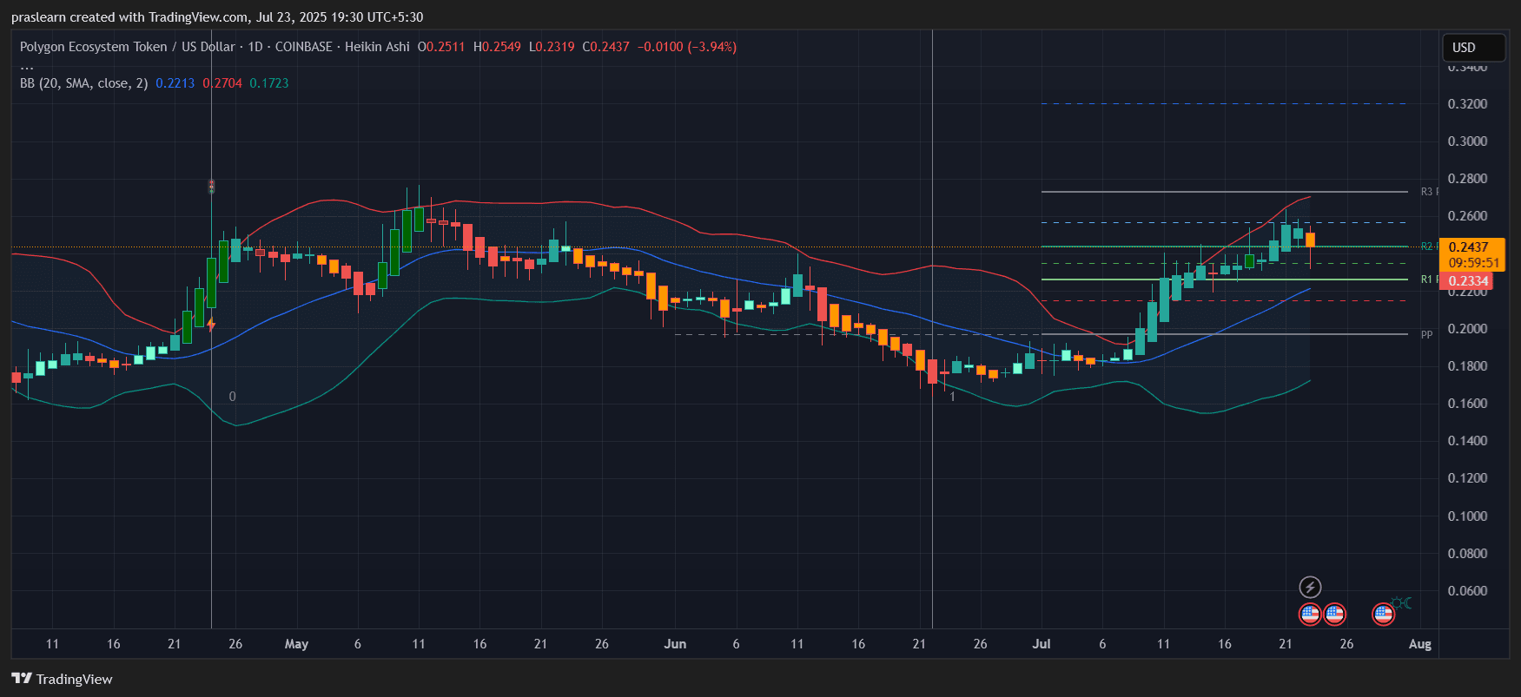Click the orange 0.2437 current price label
1521x697 pixels.
pyautogui.click(x=1470, y=247)
